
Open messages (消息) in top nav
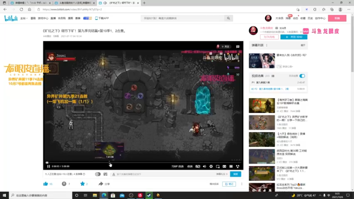tap(288, 18)
